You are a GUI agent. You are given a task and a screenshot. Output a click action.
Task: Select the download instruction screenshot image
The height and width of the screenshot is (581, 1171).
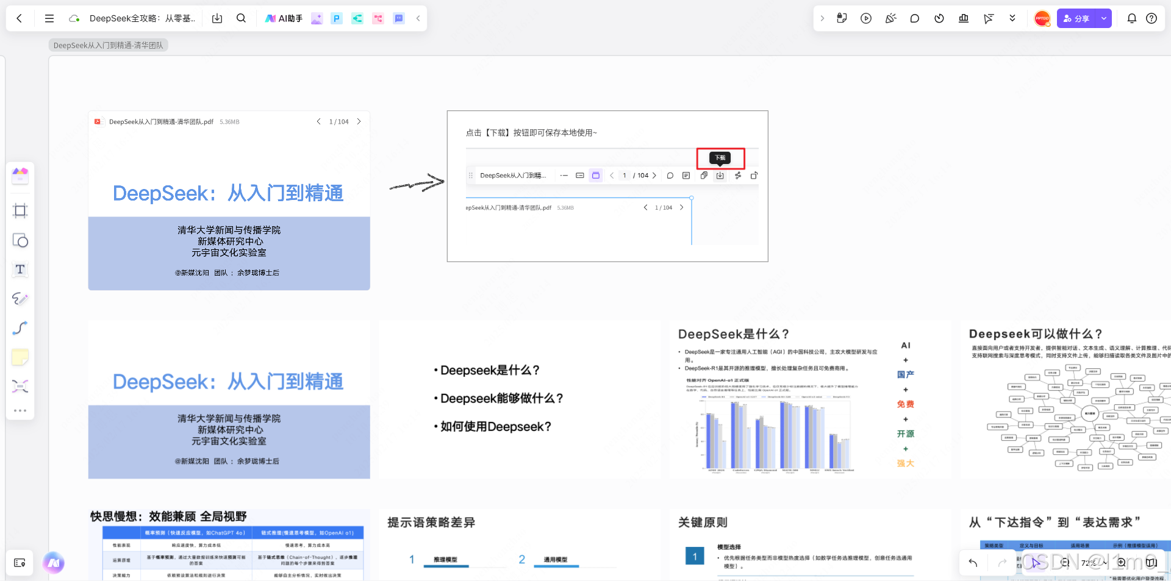[607, 187]
